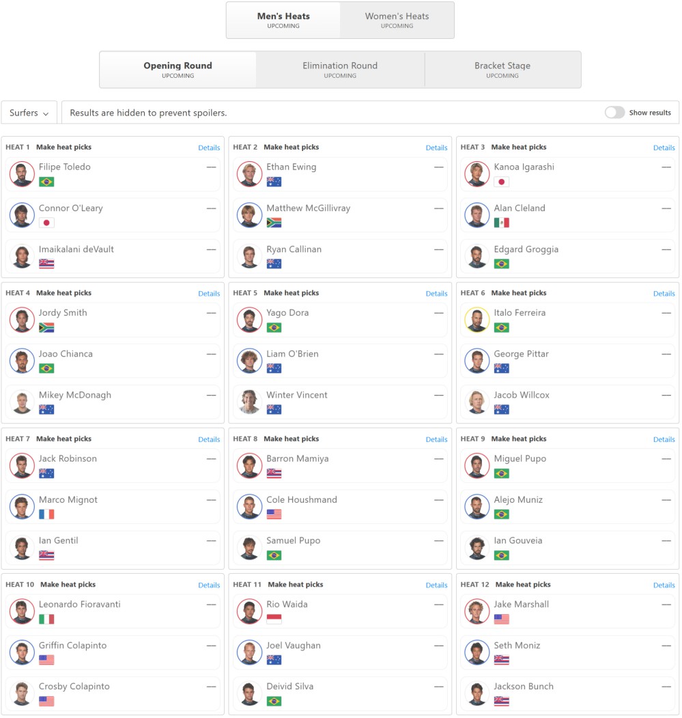Click Cole Houshmand's profile photo

[x=249, y=507]
